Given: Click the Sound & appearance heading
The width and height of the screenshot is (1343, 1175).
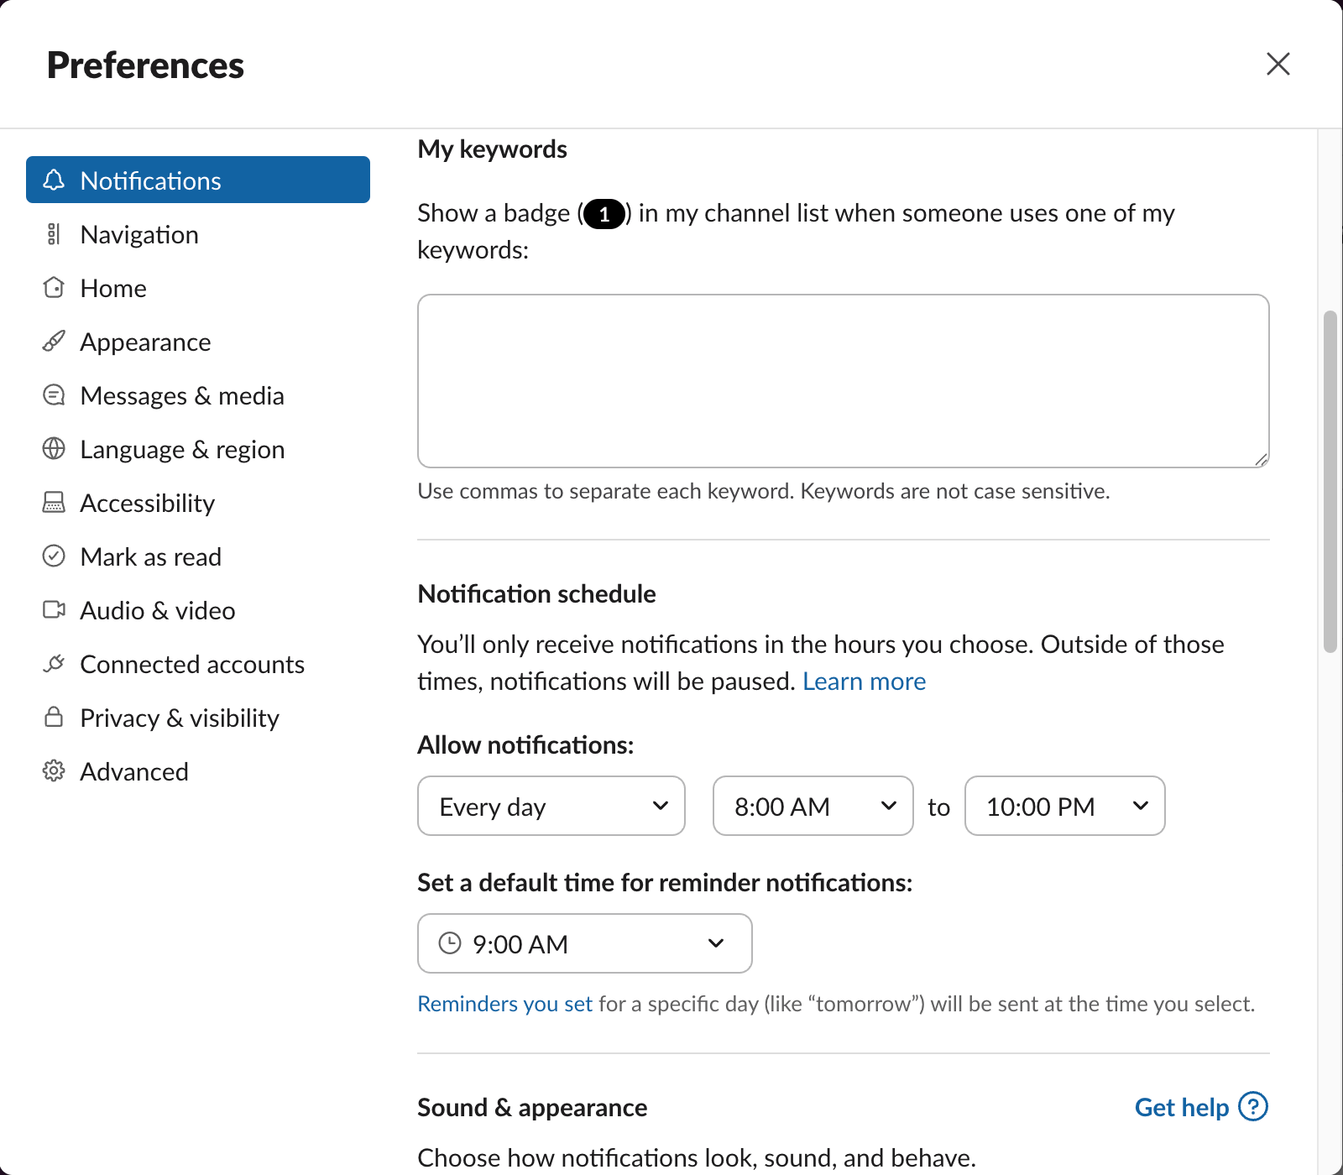Looking at the screenshot, I should tap(532, 1107).
